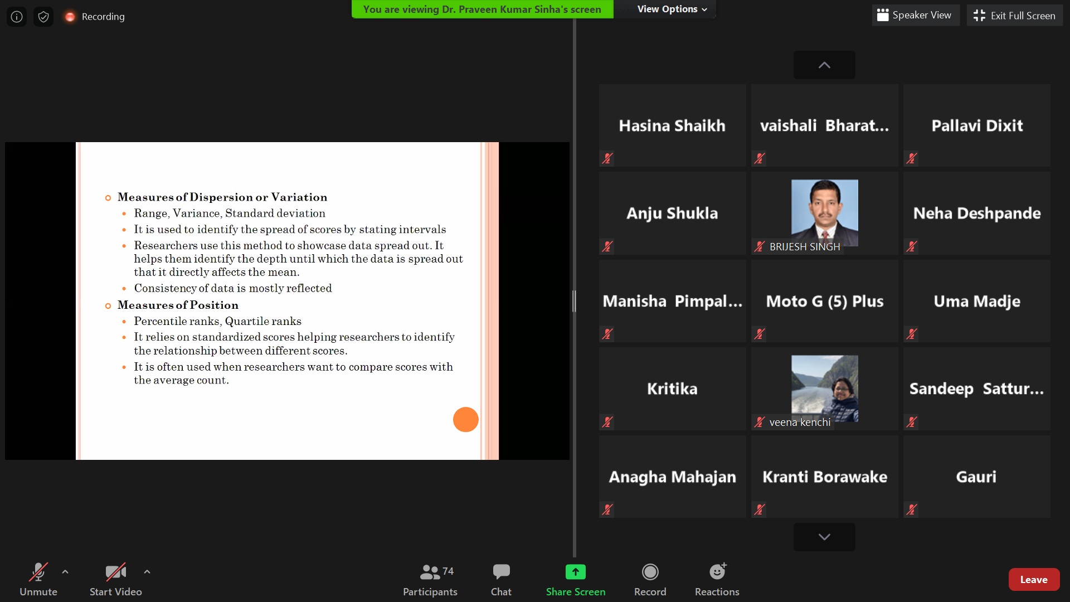Screen dimensions: 1070x602
Task: Unmute the microphone
Action: click(x=38, y=580)
